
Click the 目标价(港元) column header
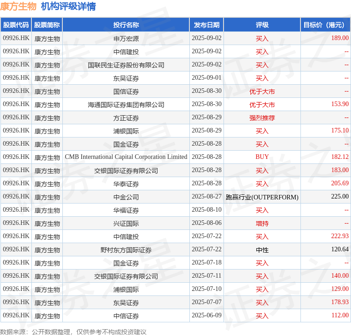coord(326,25)
